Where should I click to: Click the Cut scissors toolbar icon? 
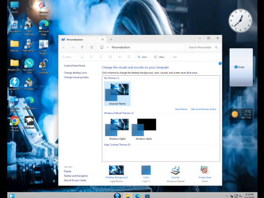[82, 57]
